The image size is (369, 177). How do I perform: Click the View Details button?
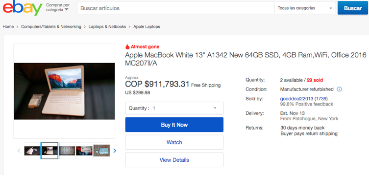click(x=174, y=160)
